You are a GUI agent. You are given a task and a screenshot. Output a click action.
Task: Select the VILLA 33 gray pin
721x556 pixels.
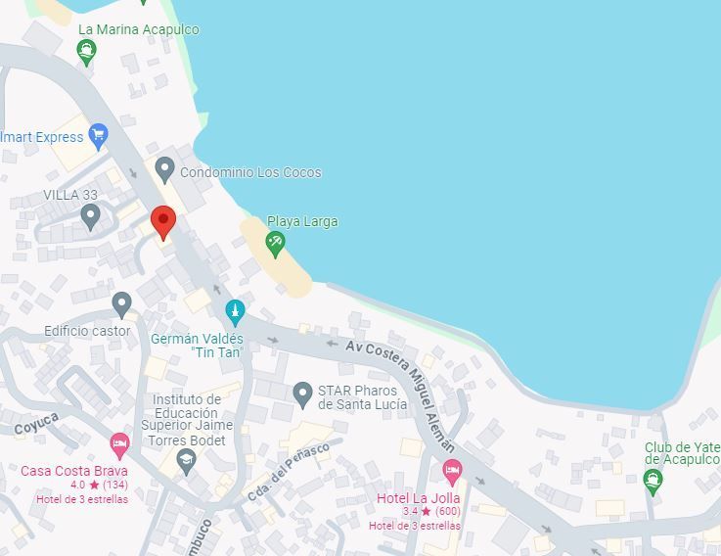(x=91, y=217)
